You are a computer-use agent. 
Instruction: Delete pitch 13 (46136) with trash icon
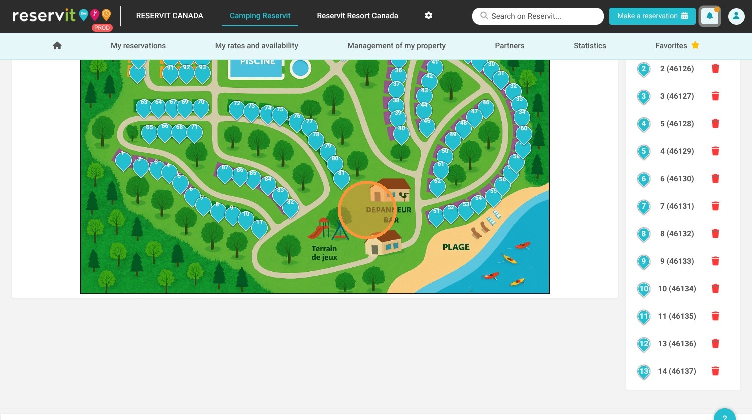click(x=715, y=344)
